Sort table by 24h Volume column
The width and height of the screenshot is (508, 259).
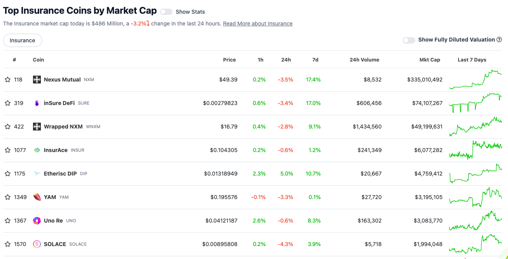coord(365,60)
